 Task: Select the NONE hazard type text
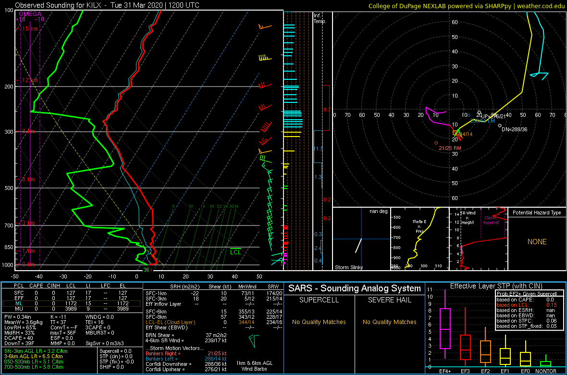click(537, 242)
